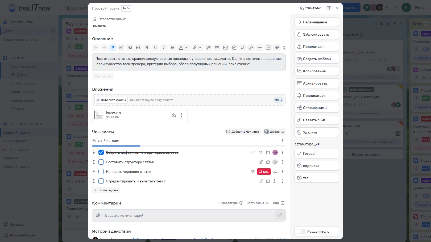Insert a numbered list in description
The image size is (431, 242).
[x=208, y=48]
